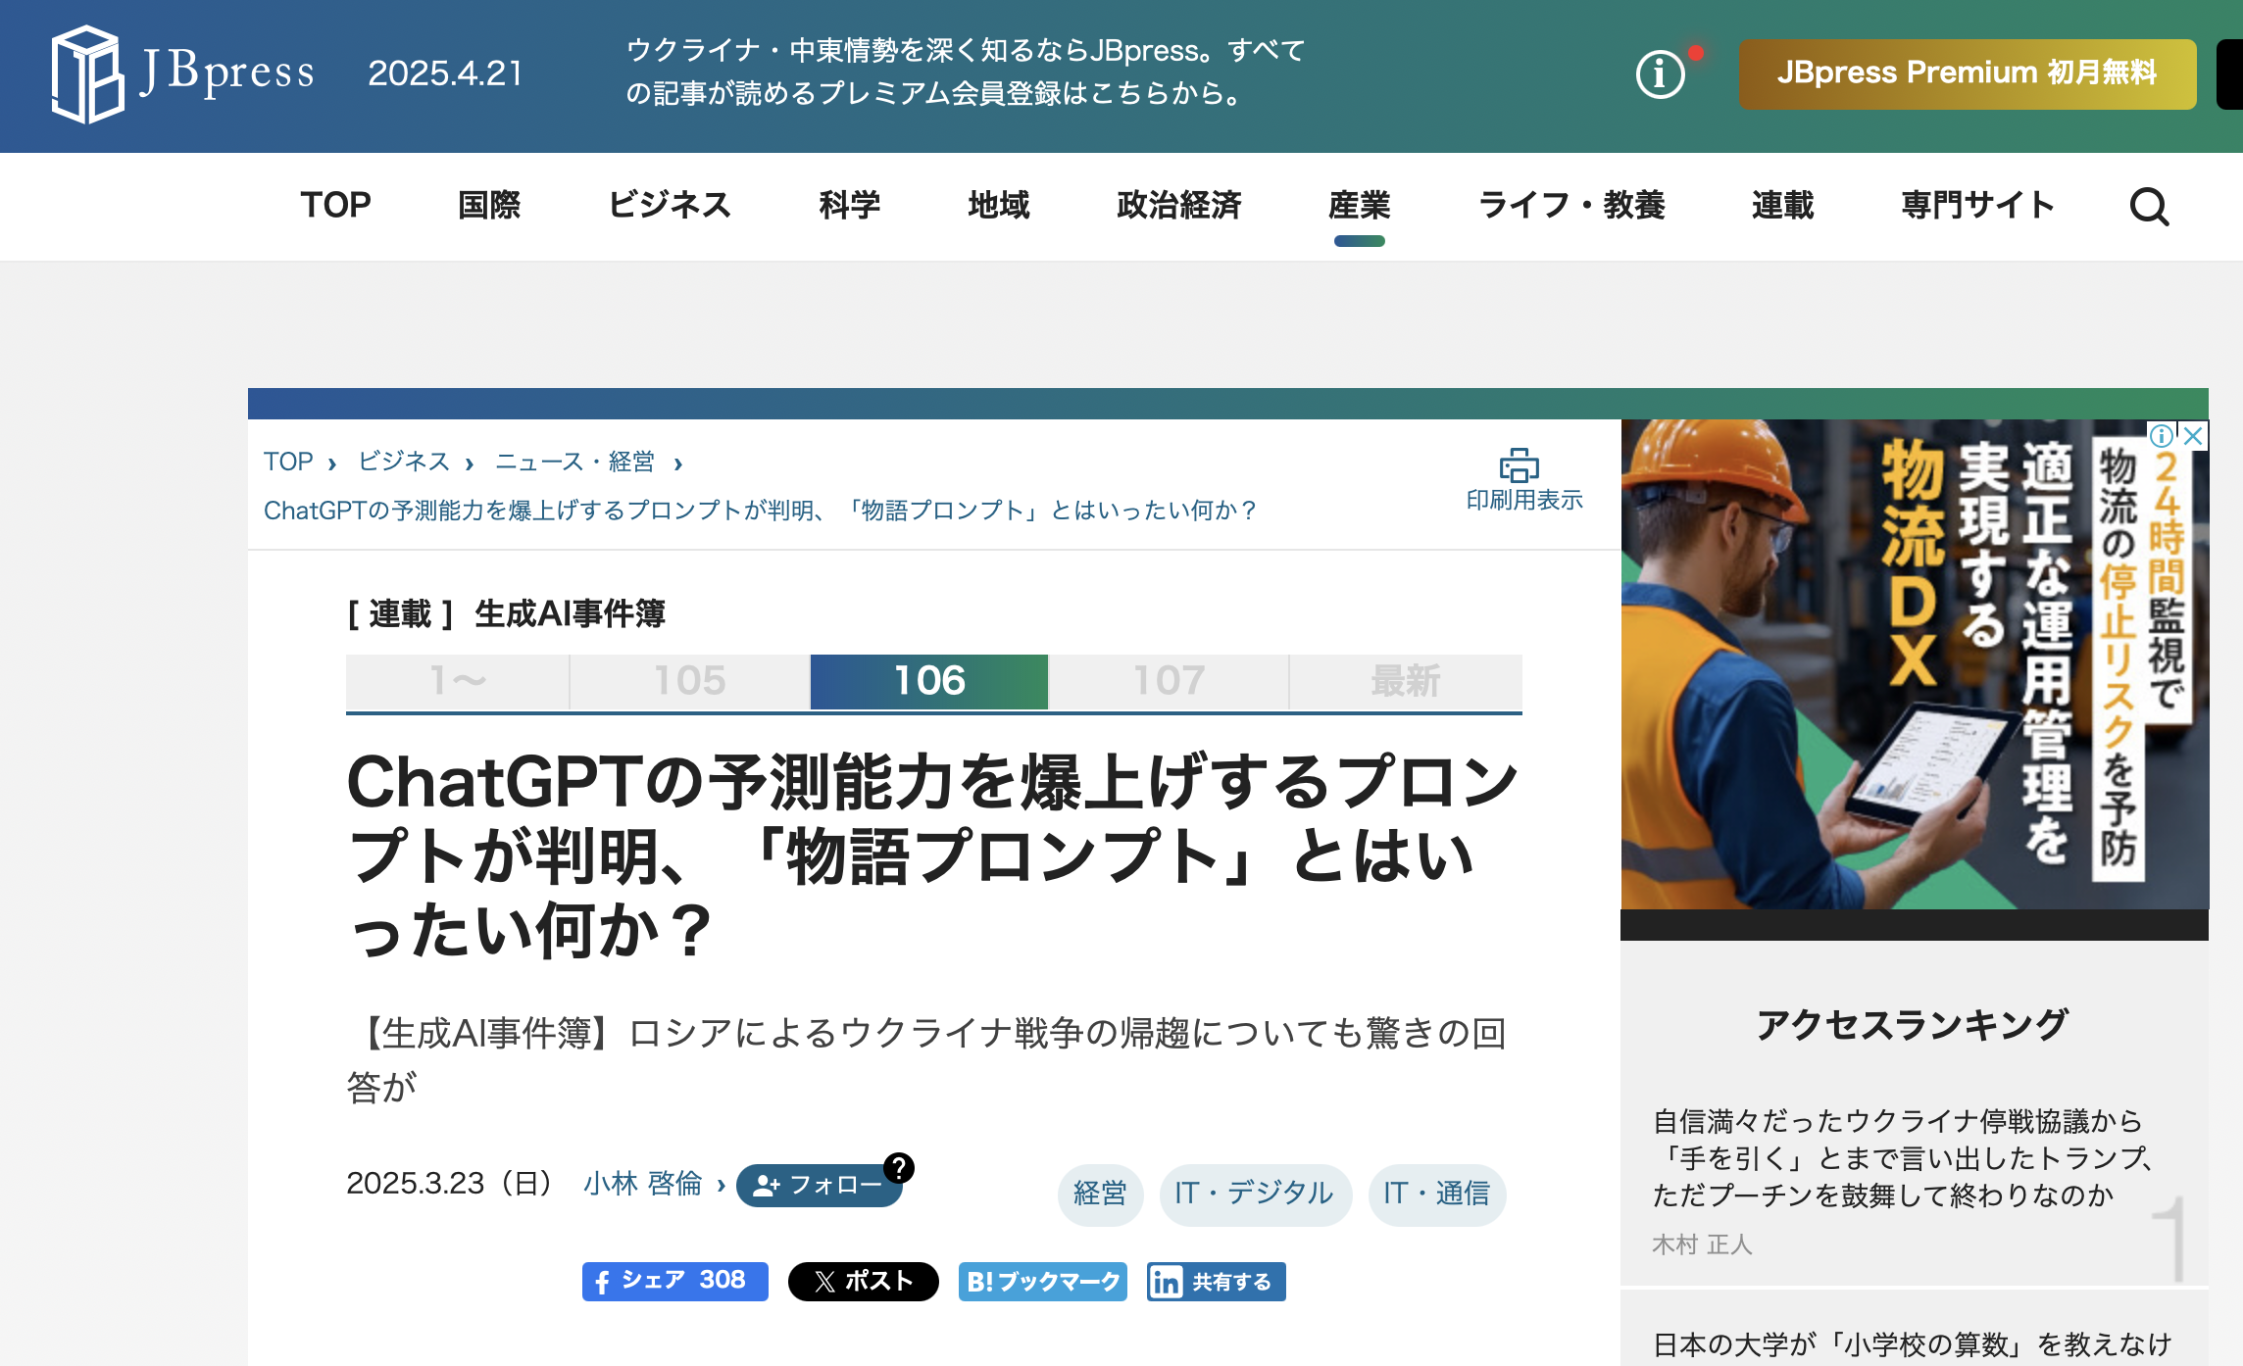
Task: Open the info notification icon
Action: point(1661,74)
